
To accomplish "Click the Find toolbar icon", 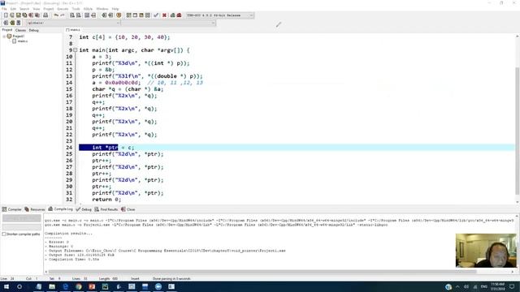I will click(x=72, y=15).
